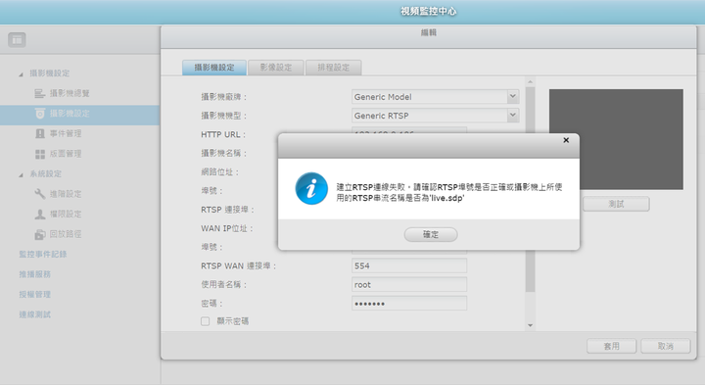Select 攝影機總覽 sidebar entry text

click(x=70, y=93)
